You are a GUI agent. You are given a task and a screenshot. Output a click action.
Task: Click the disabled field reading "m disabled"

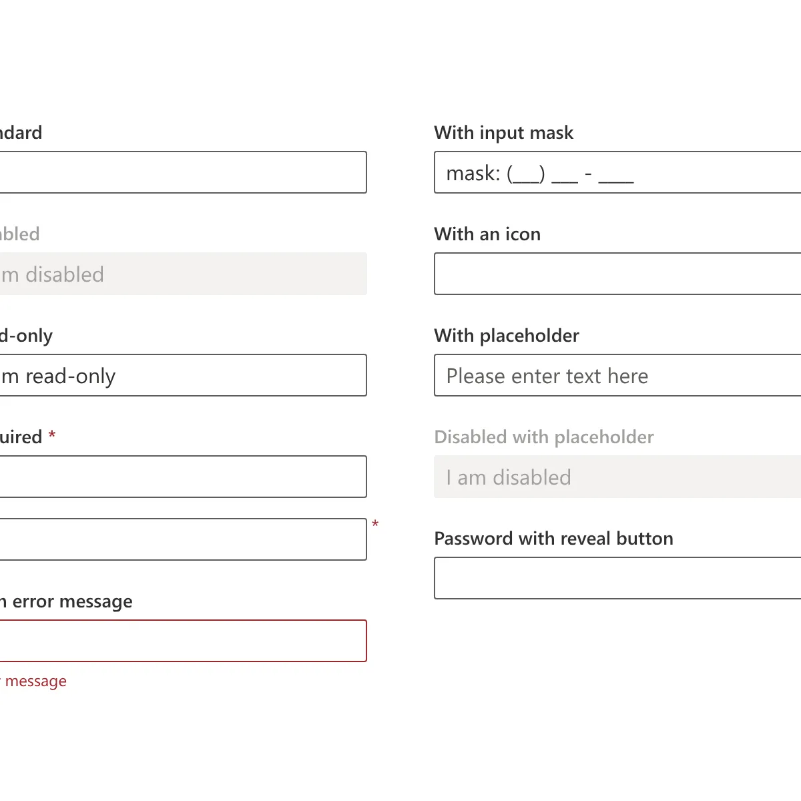click(x=183, y=274)
